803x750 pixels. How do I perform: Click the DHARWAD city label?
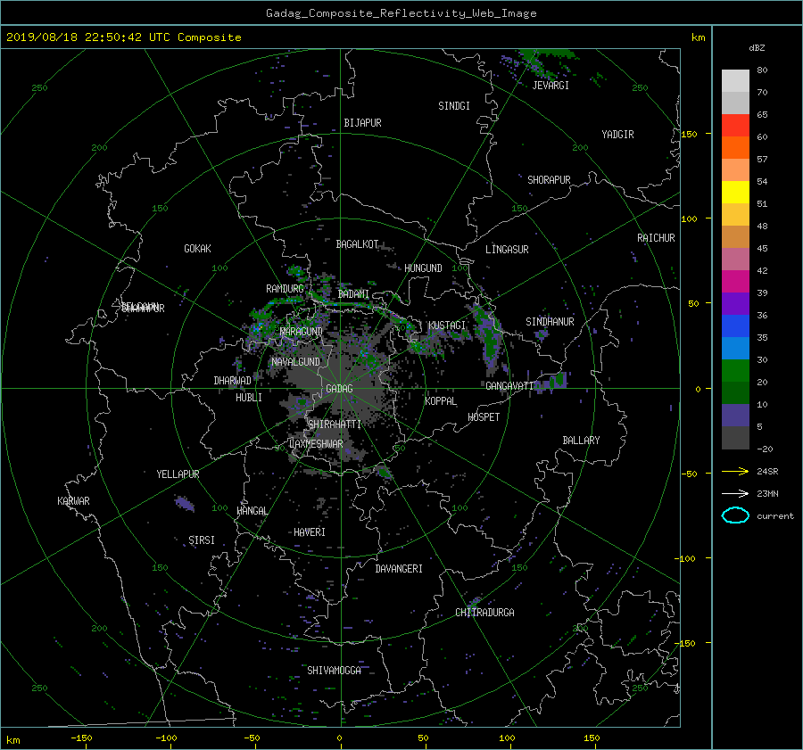233,381
